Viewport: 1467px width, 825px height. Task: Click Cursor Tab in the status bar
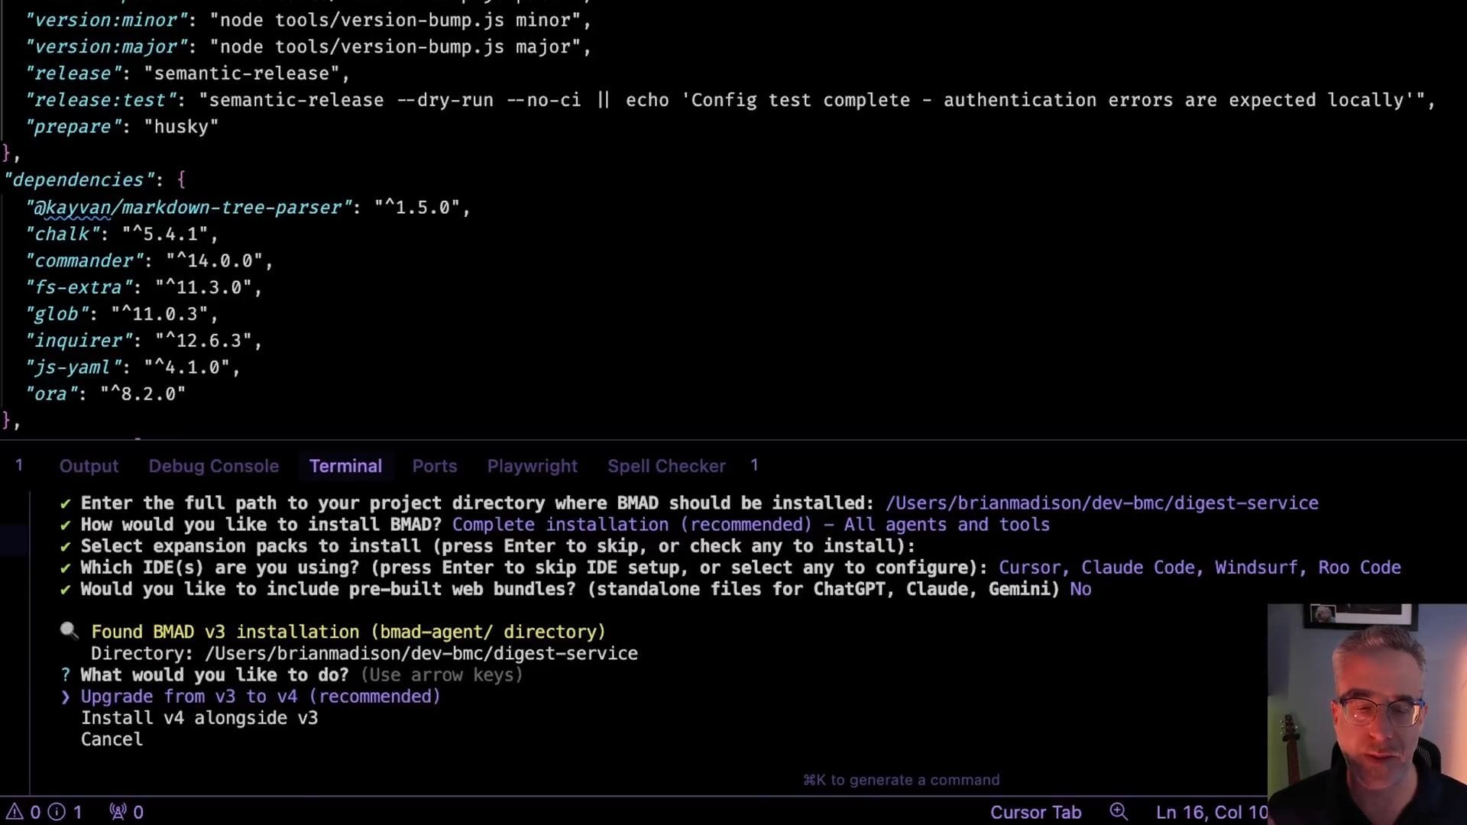[x=1035, y=812]
